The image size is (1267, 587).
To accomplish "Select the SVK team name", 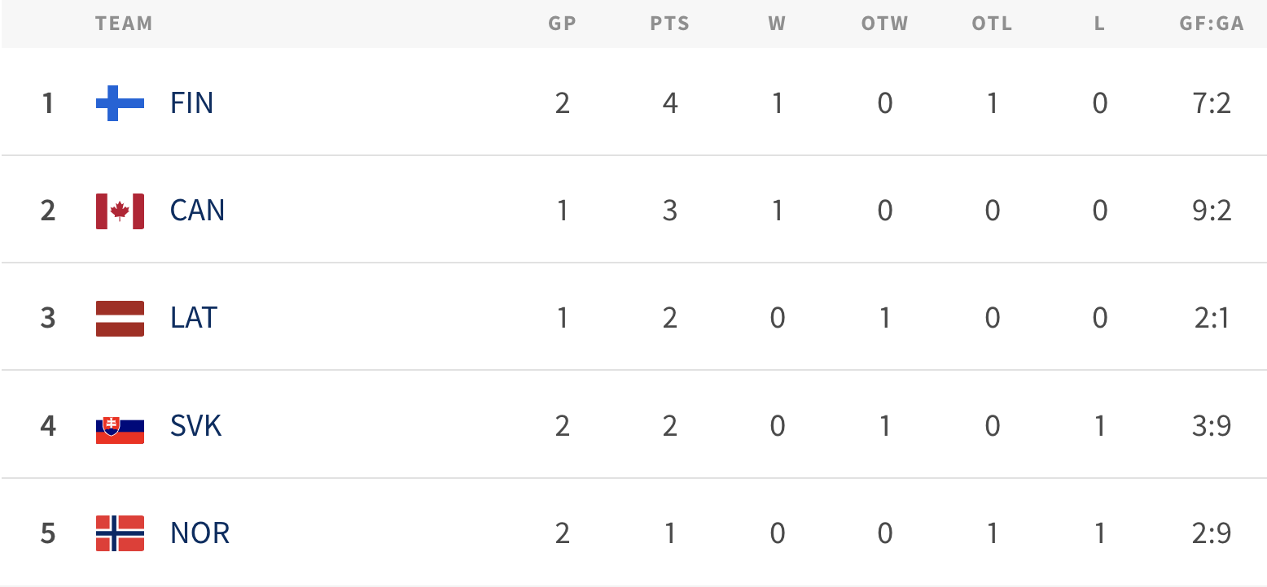I will click(195, 426).
